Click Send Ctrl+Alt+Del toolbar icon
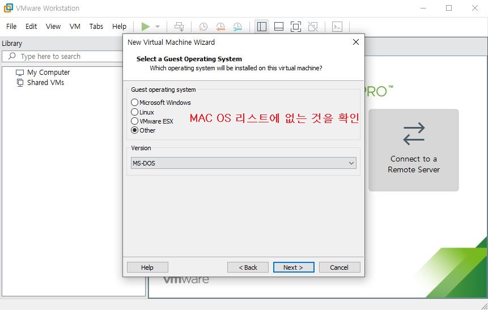Viewport: 488px width, 310px height. pos(179,27)
